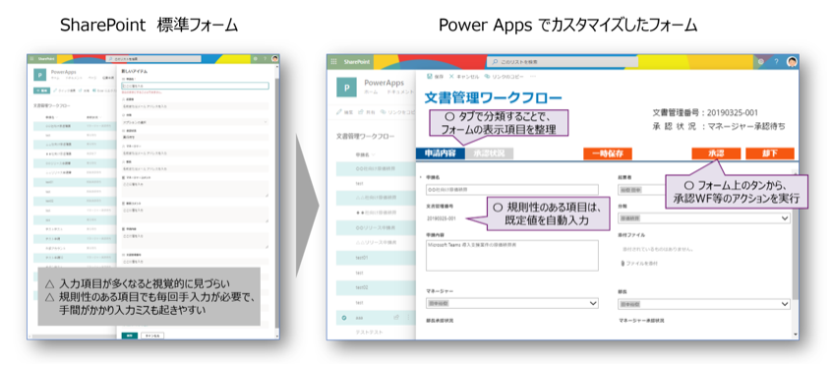Open オプションの選択 dropdown in standard form

click(x=195, y=121)
